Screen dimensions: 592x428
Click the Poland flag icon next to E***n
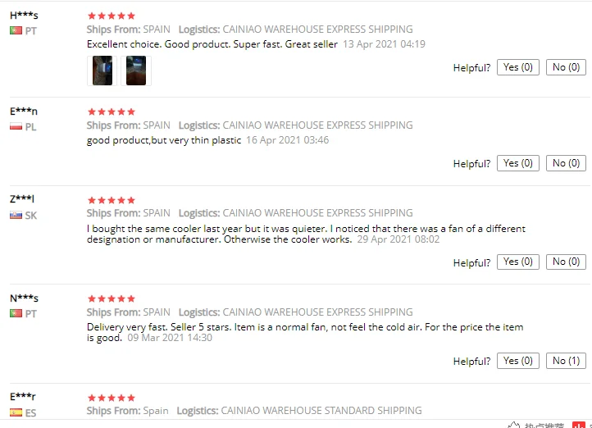tap(16, 127)
